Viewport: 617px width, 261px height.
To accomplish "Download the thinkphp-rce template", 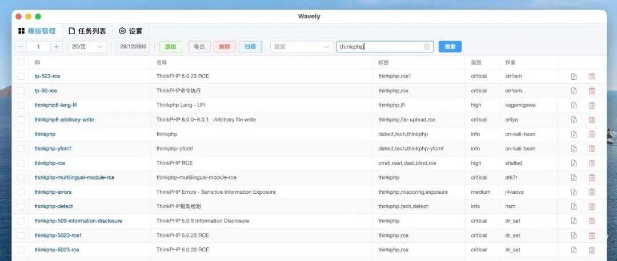I will coord(574,163).
